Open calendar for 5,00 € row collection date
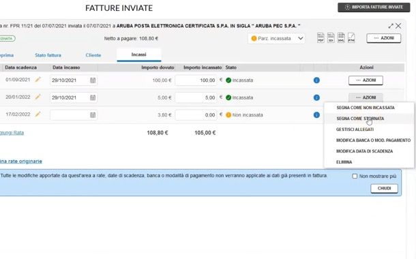 (x=93, y=98)
